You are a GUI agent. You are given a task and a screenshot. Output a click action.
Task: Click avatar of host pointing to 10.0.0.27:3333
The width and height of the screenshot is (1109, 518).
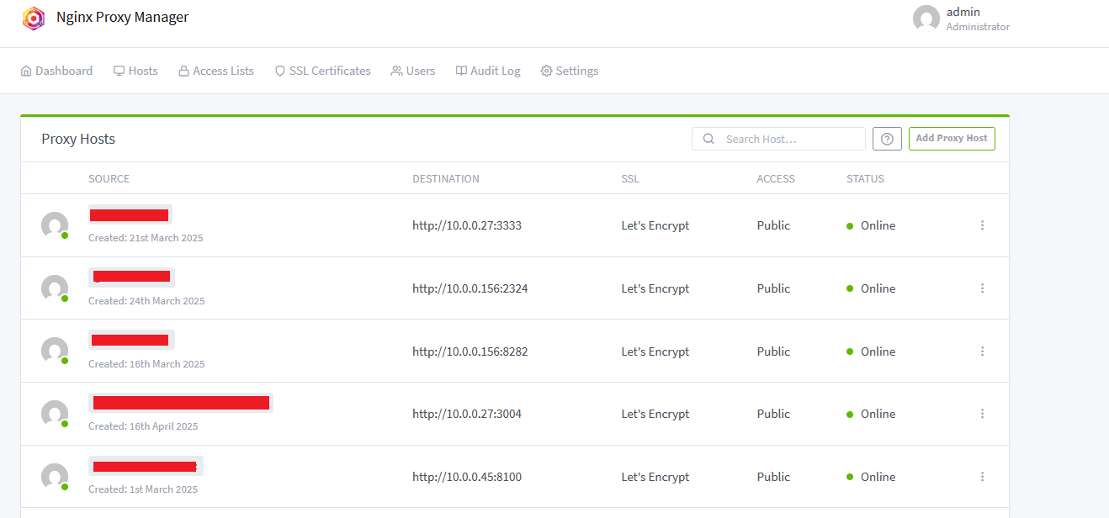click(x=55, y=225)
